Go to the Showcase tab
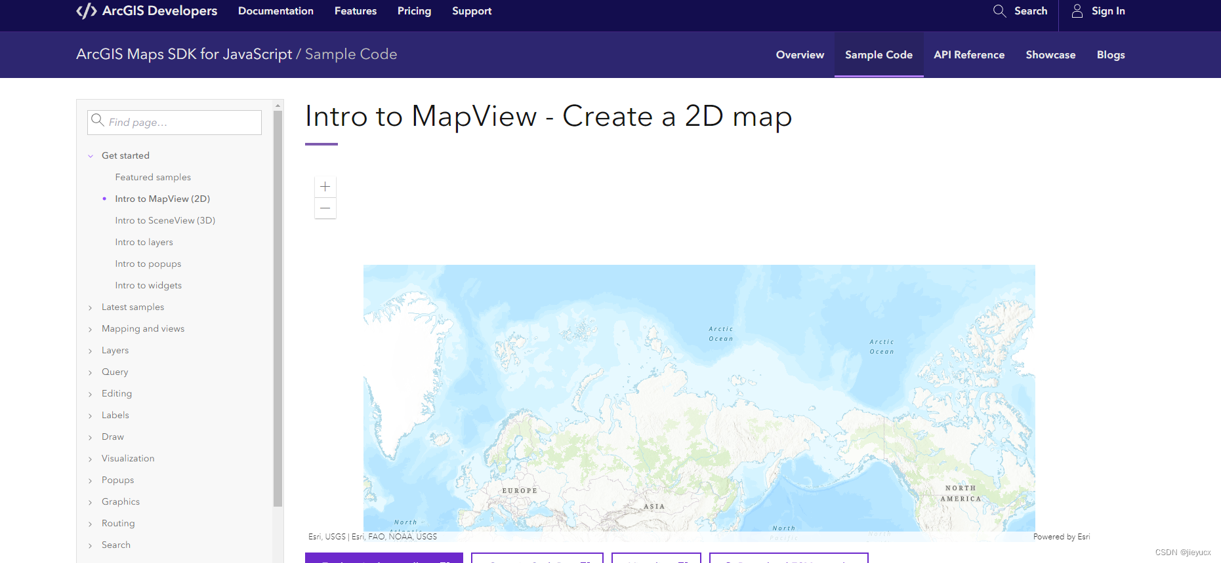 tap(1050, 55)
